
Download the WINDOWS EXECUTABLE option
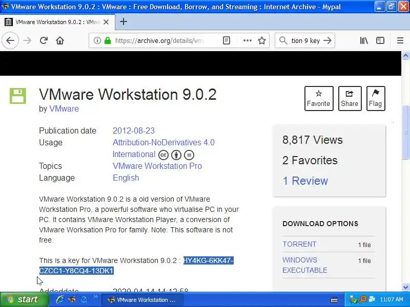click(304, 265)
